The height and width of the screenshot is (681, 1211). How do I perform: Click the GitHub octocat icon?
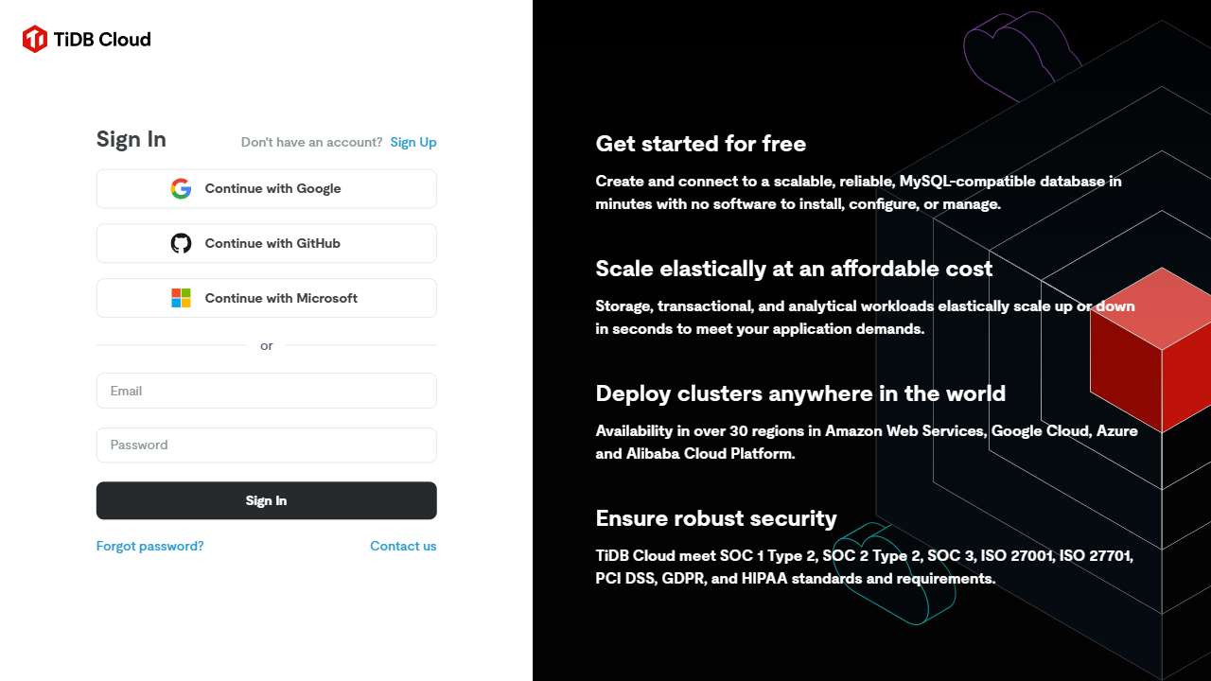181,243
